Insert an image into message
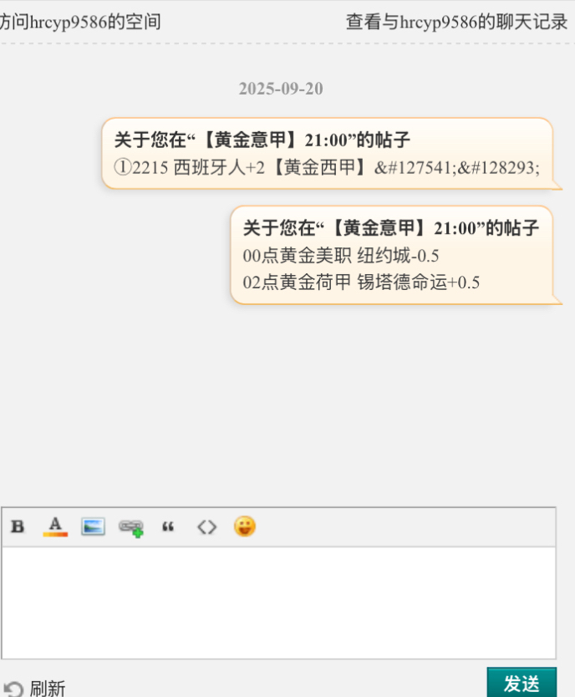575x697 pixels. pyautogui.click(x=93, y=527)
